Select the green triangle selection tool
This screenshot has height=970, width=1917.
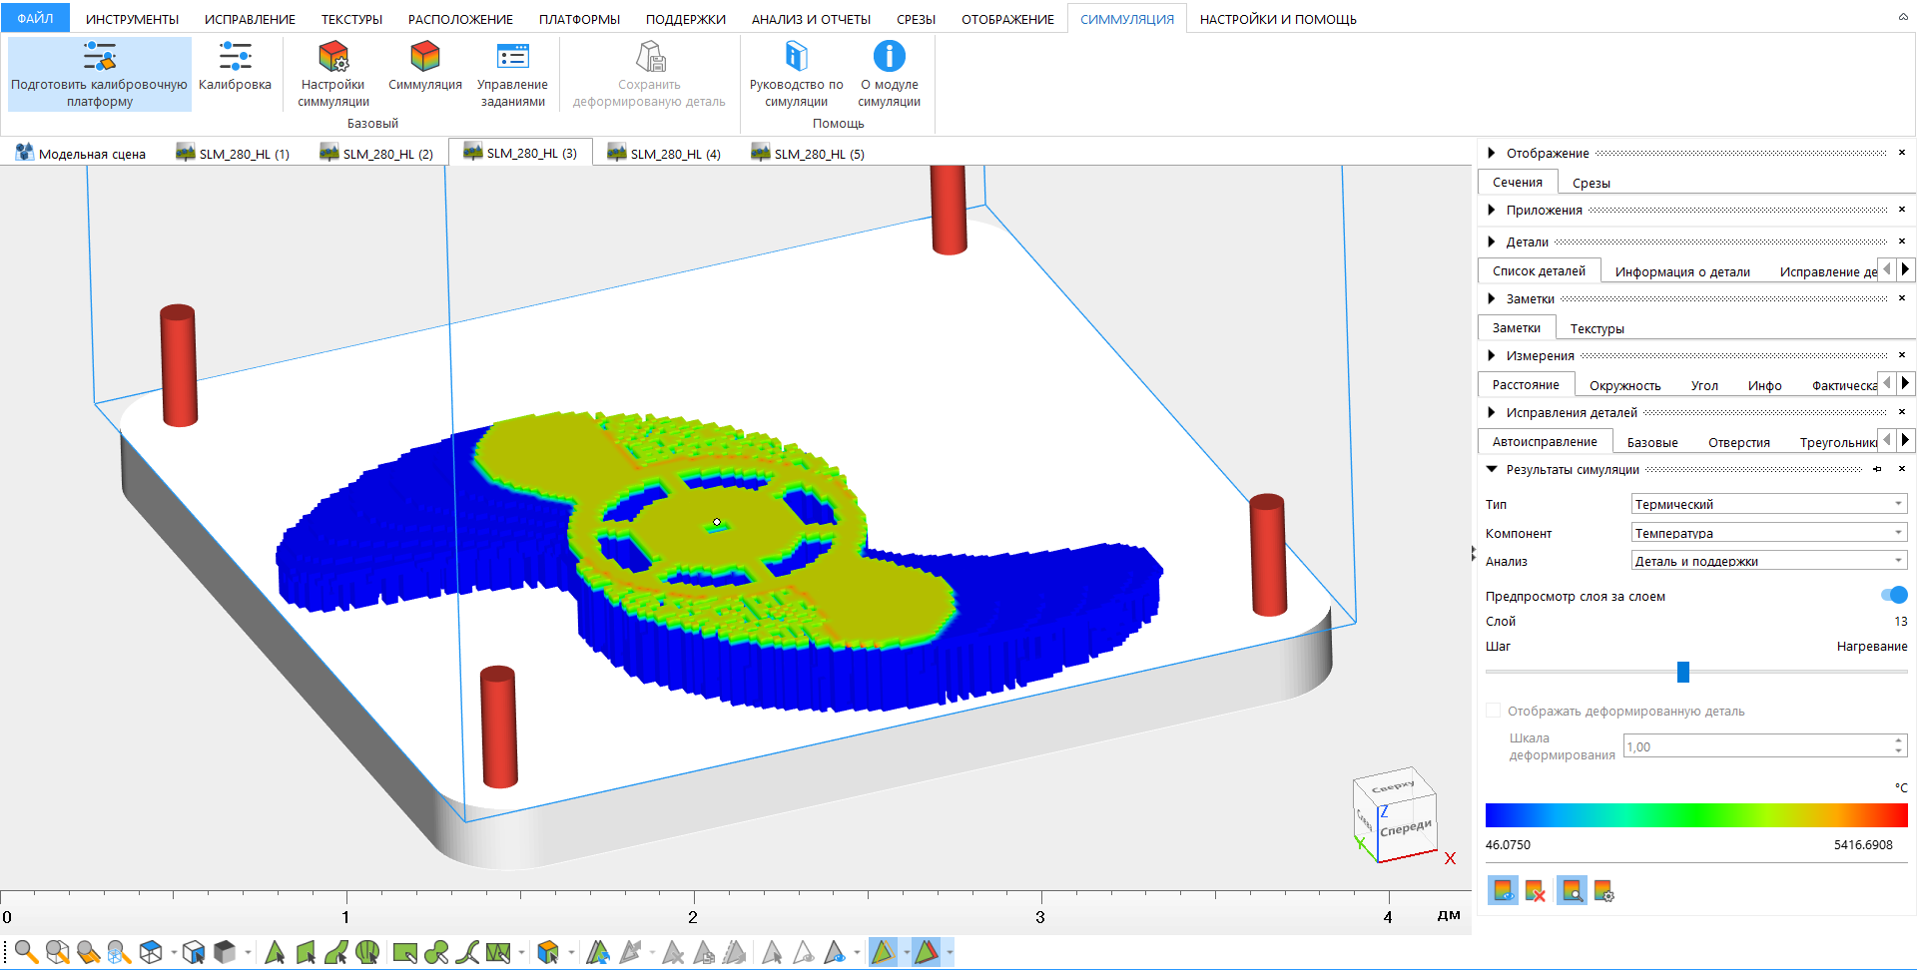(275, 952)
